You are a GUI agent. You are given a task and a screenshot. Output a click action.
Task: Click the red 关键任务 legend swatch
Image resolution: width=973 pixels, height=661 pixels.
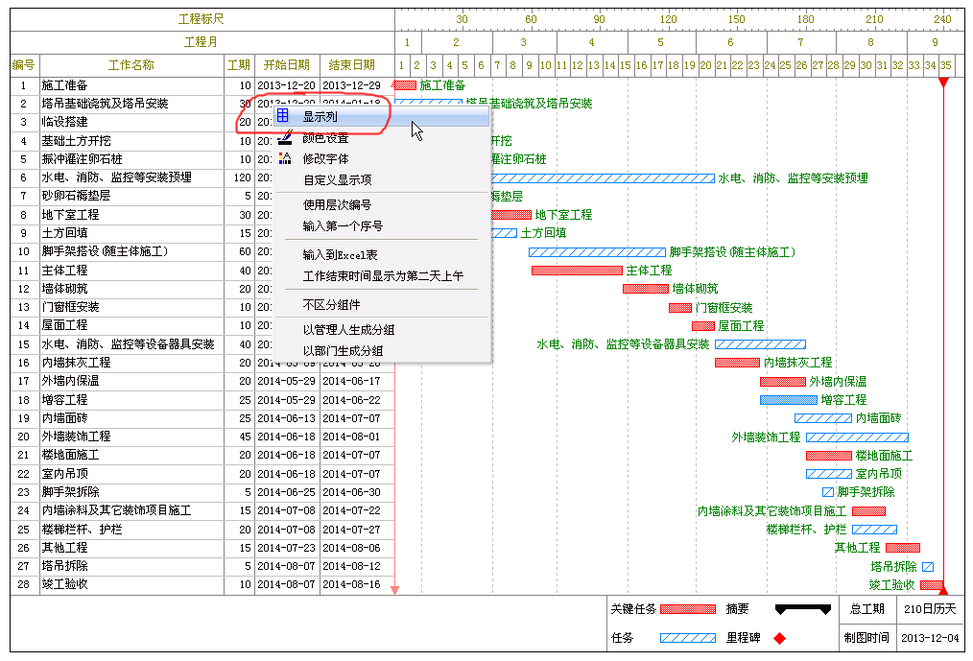[x=688, y=609]
